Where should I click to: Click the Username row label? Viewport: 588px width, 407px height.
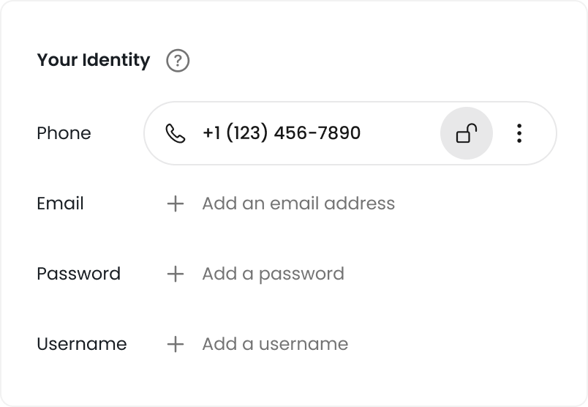pos(81,344)
